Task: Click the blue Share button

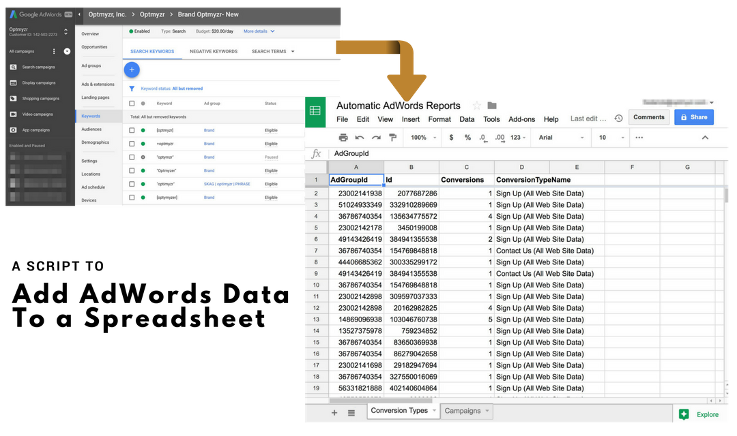Action: 694,117
